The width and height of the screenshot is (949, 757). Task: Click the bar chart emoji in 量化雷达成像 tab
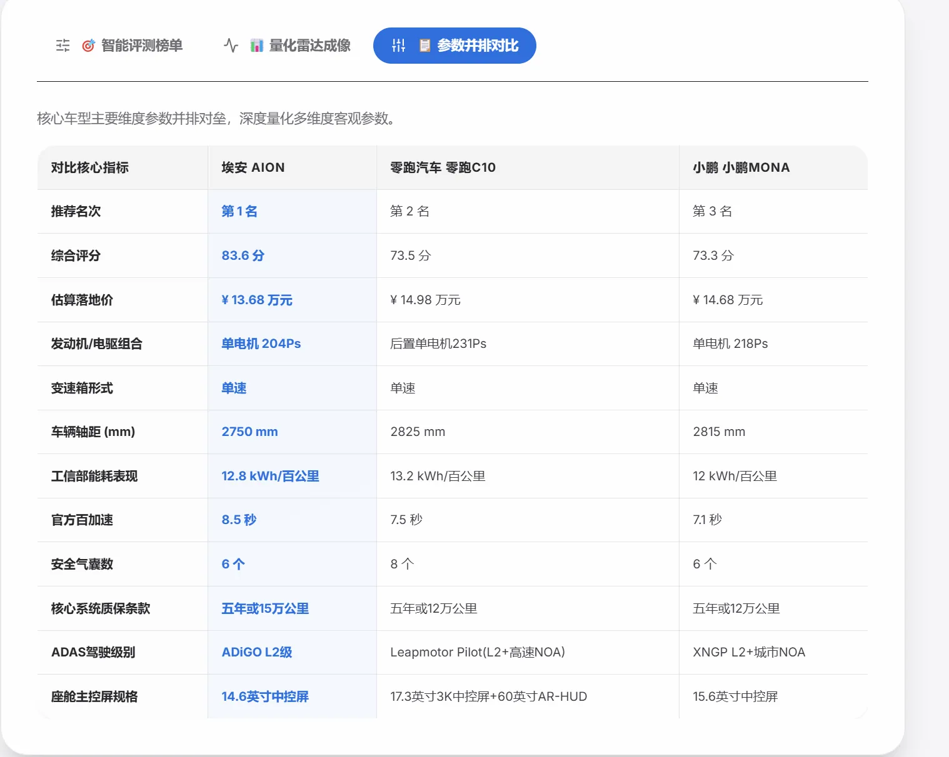coord(256,46)
